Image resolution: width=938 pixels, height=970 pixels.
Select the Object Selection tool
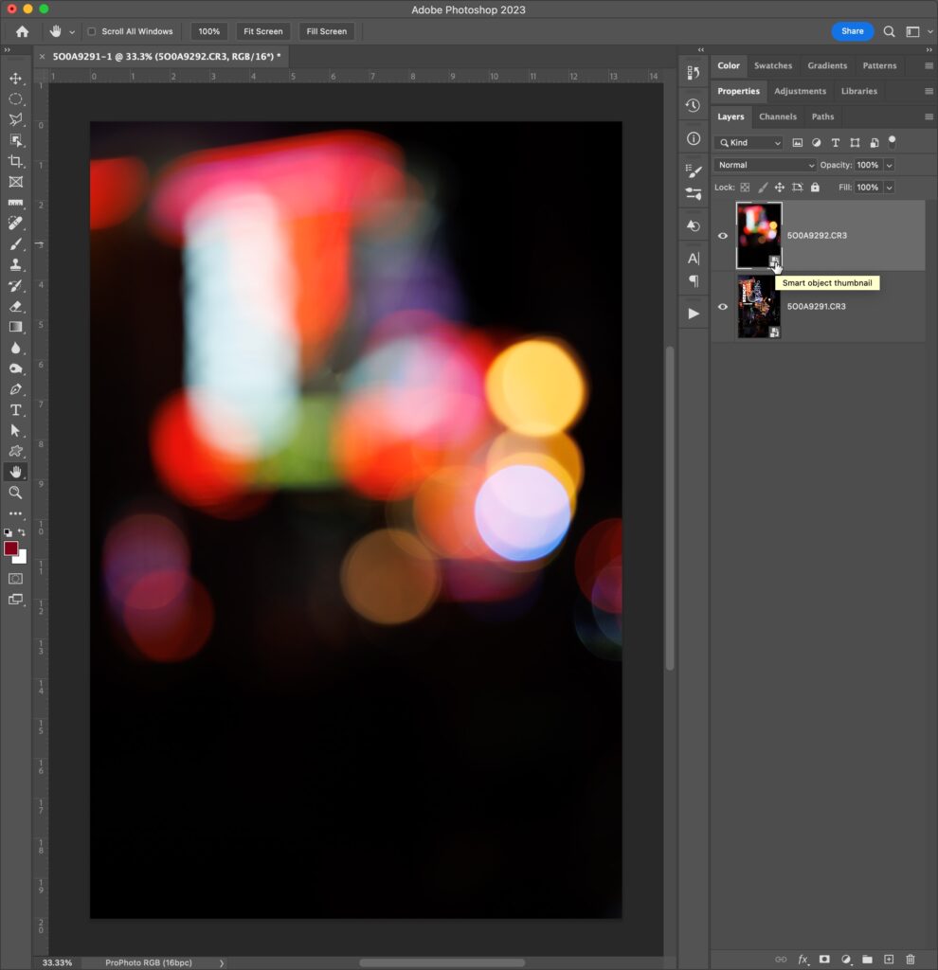pyautogui.click(x=15, y=140)
